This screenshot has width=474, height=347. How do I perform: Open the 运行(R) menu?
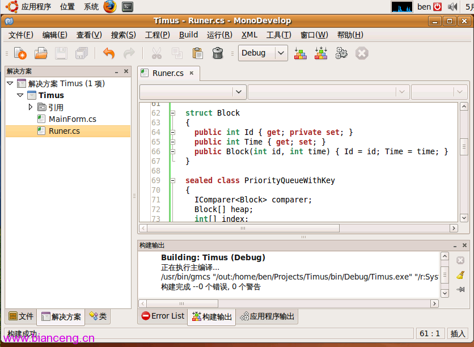(x=219, y=35)
